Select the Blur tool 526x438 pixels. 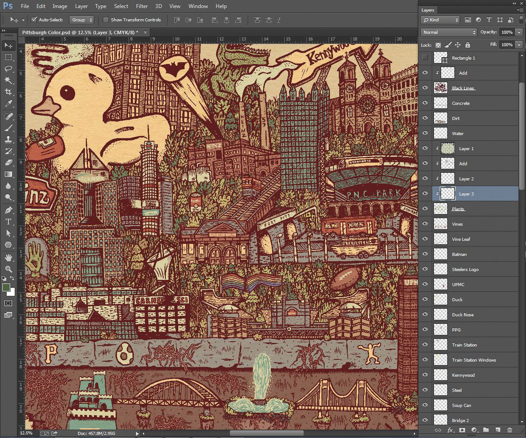[8, 186]
